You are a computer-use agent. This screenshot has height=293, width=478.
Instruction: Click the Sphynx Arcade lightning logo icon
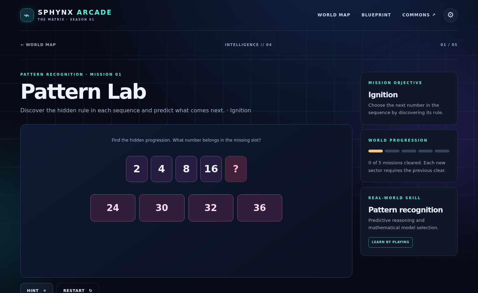[x=27, y=15]
